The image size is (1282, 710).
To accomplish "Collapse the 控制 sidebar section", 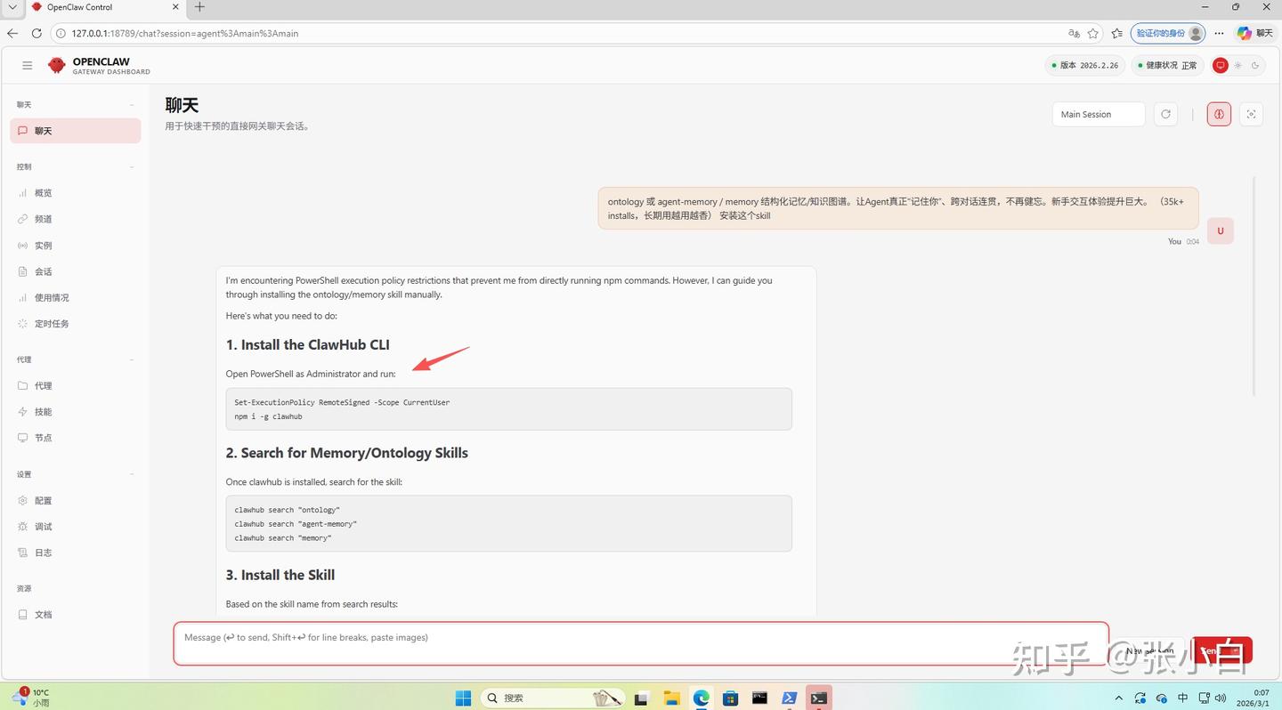I will tap(132, 167).
